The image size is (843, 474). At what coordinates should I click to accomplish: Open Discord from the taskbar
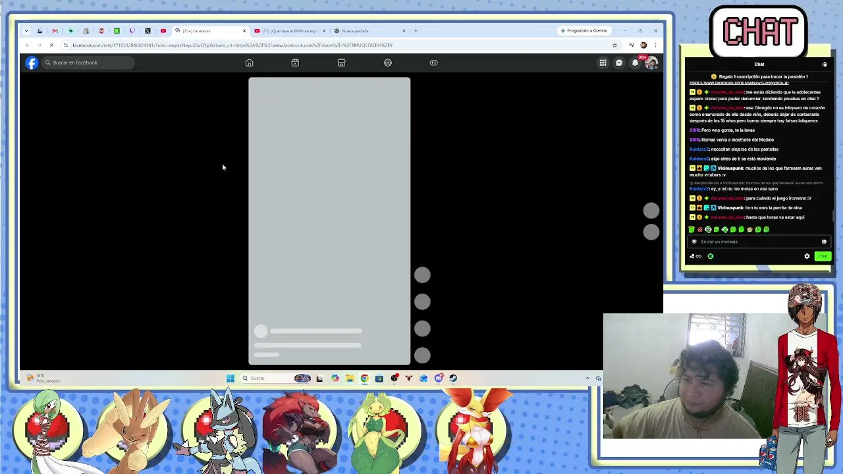[439, 379]
